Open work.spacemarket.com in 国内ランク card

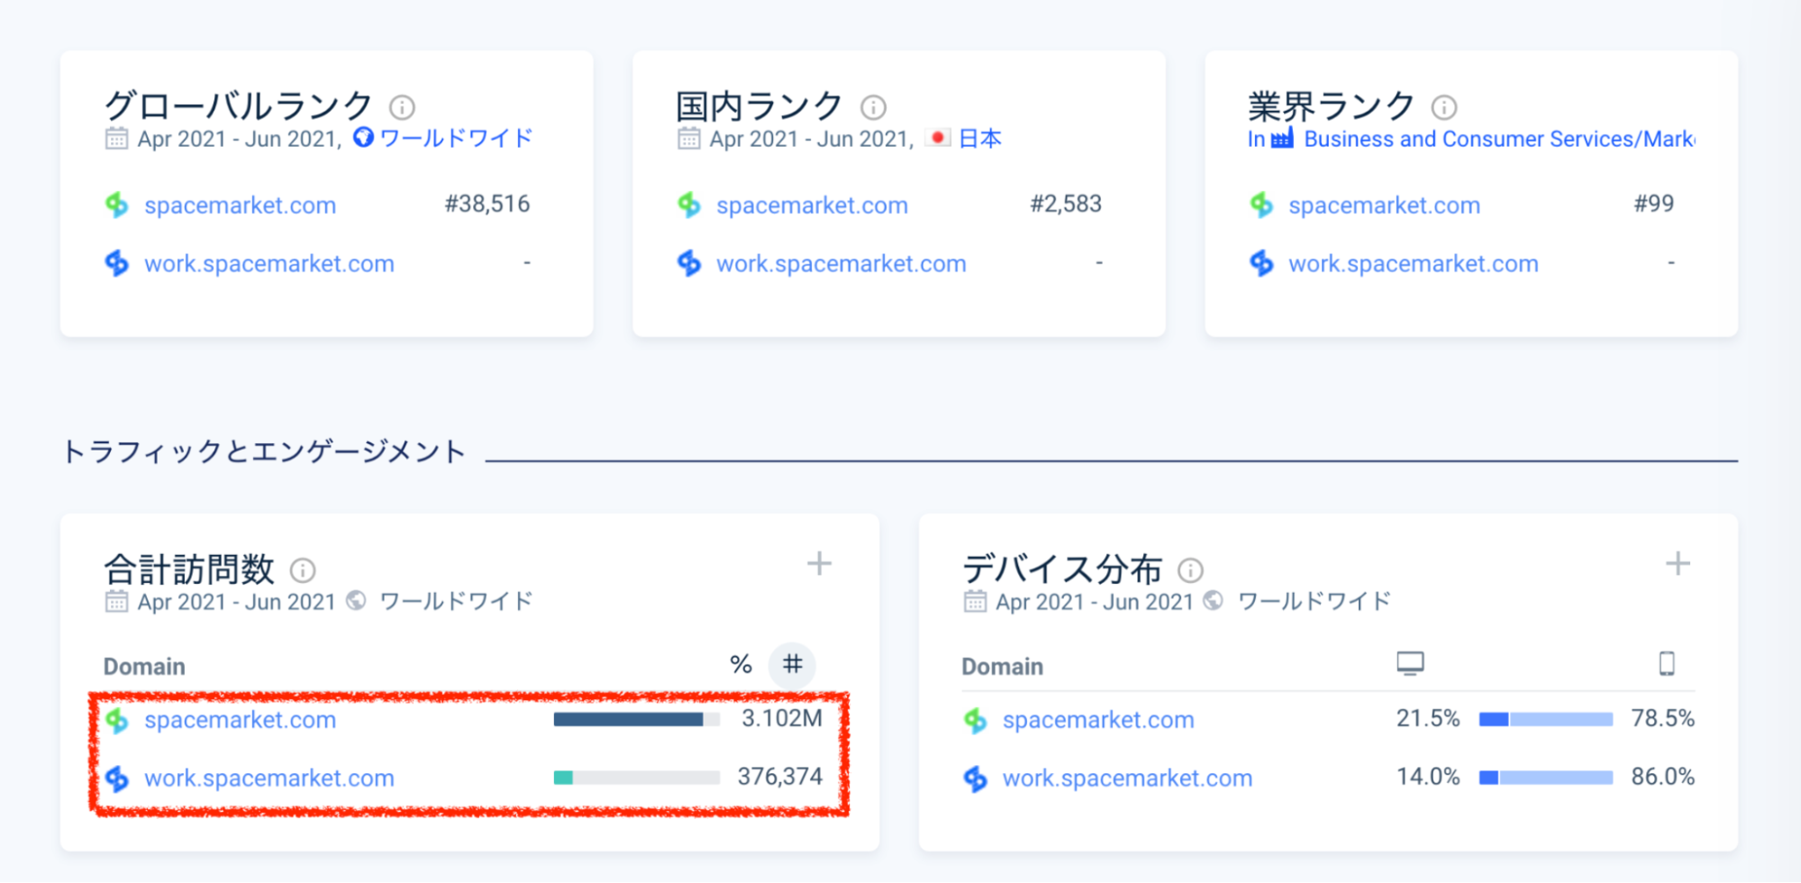[x=841, y=264]
